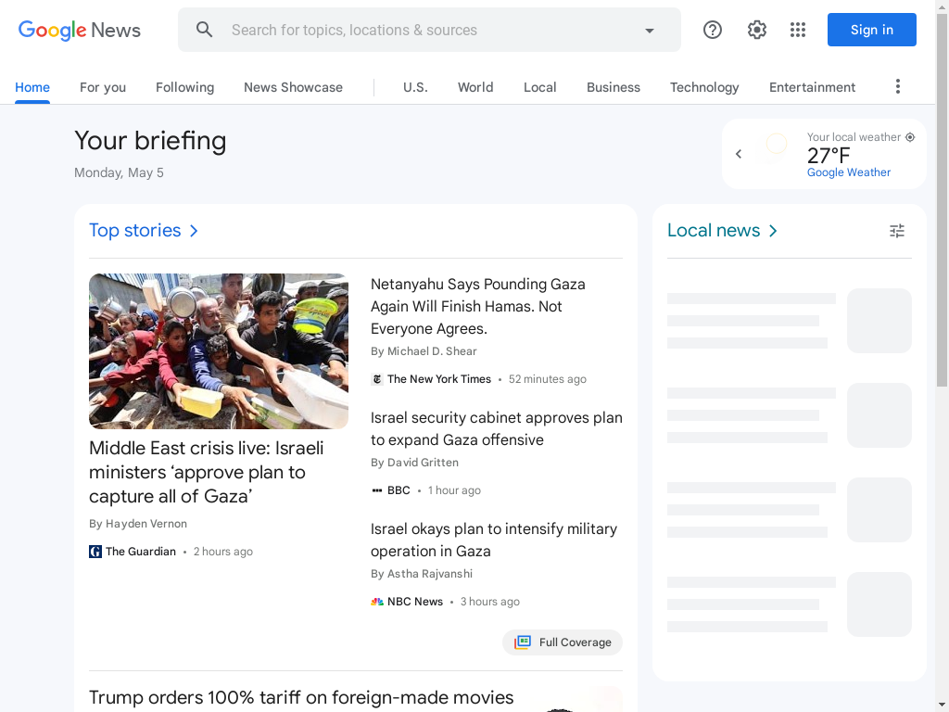Click the Top stories chevron arrow
Viewport: 949px width, 712px height.
(194, 231)
